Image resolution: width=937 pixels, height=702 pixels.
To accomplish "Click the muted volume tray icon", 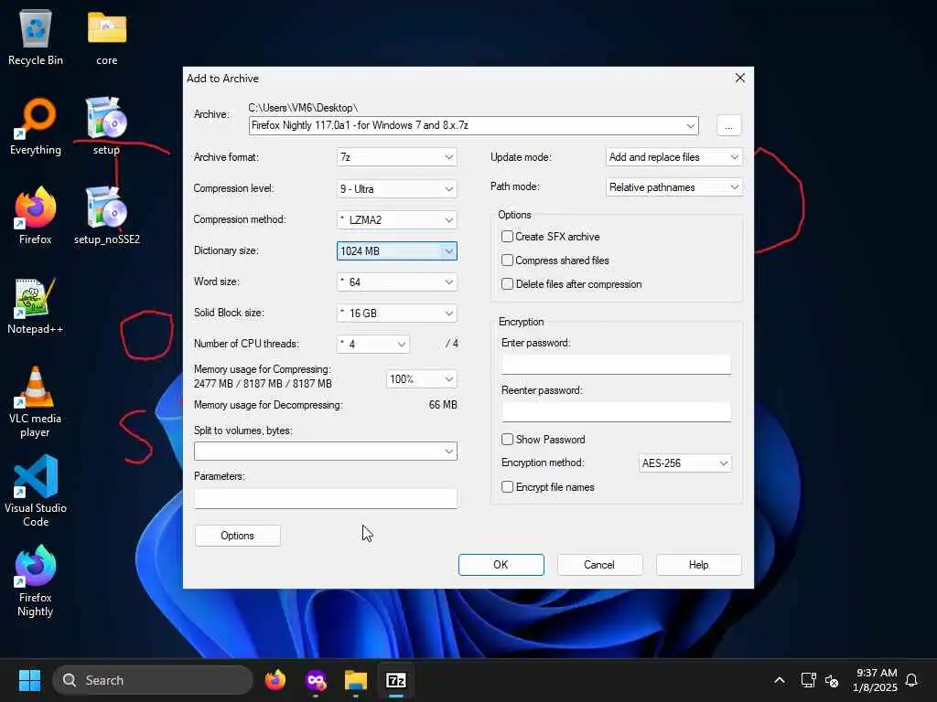I will [831, 680].
